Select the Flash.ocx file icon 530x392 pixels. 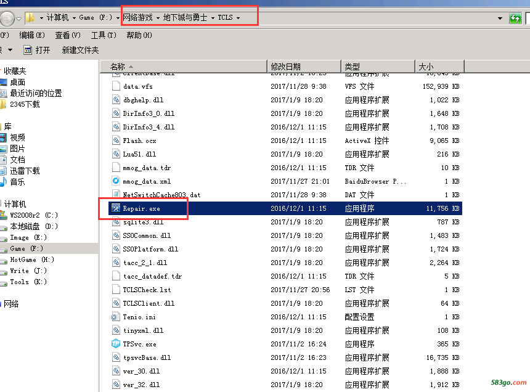pyautogui.click(x=116, y=141)
